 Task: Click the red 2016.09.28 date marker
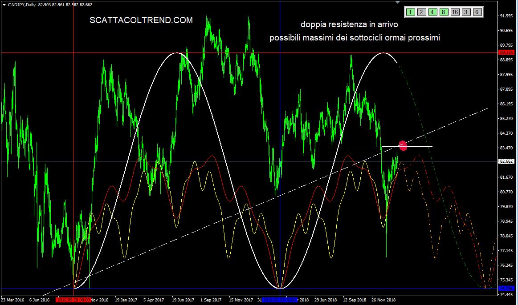[x=73, y=300]
